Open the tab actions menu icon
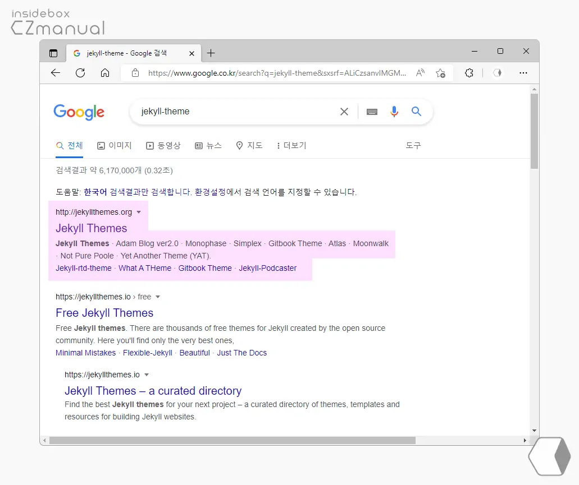The height and width of the screenshot is (485, 579). 53,53
